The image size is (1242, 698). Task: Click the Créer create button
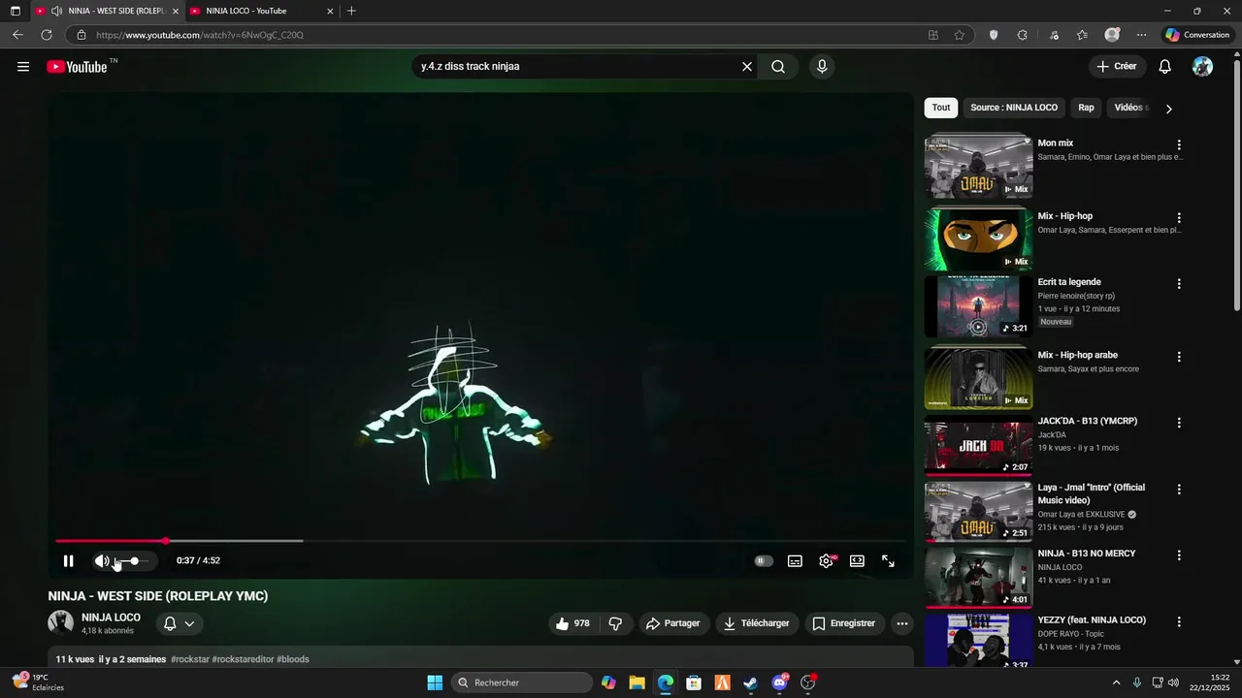coord(1117,67)
